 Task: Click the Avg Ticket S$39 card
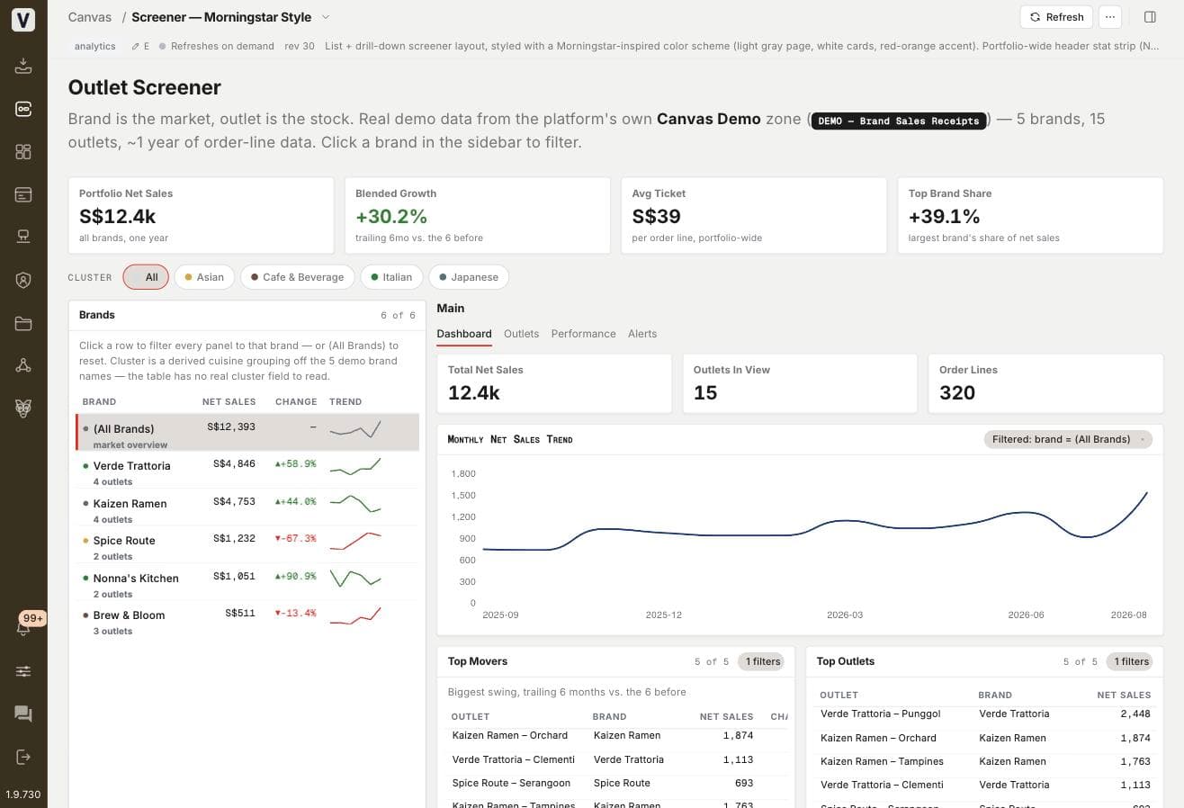pos(754,215)
